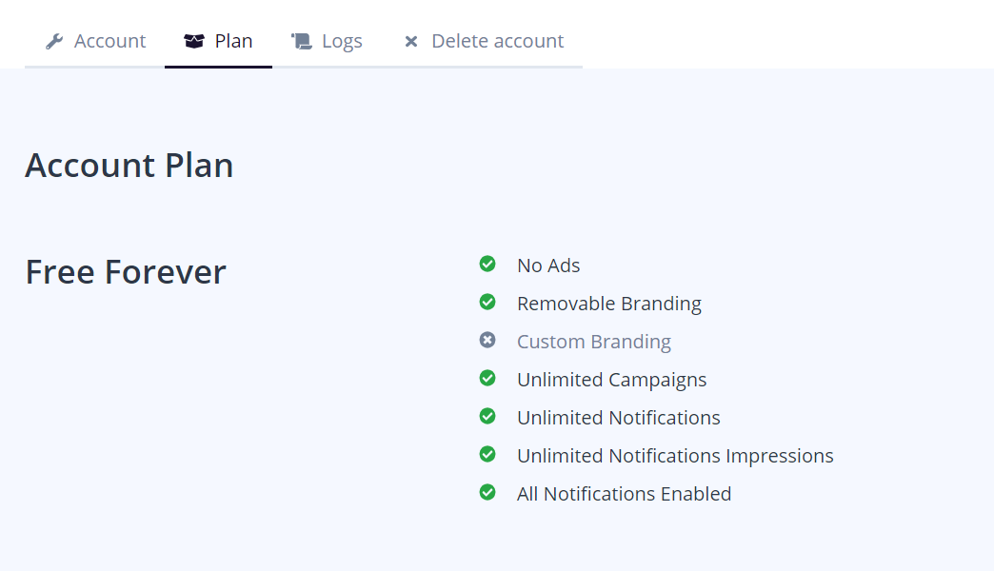Go to the Delete account tab
The height and width of the screenshot is (571, 994).
[x=497, y=41]
